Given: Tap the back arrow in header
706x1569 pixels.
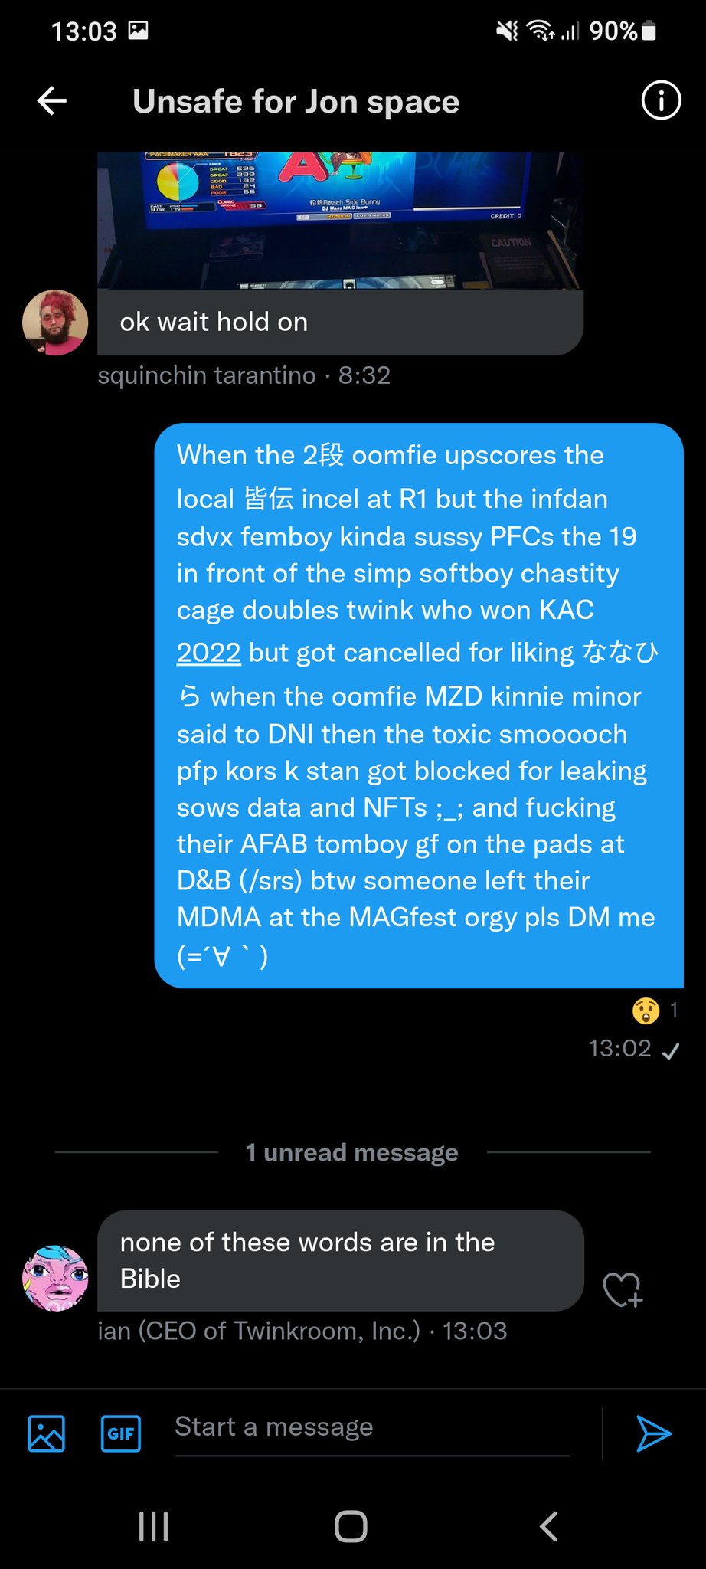Looking at the screenshot, I should [52, 101].
